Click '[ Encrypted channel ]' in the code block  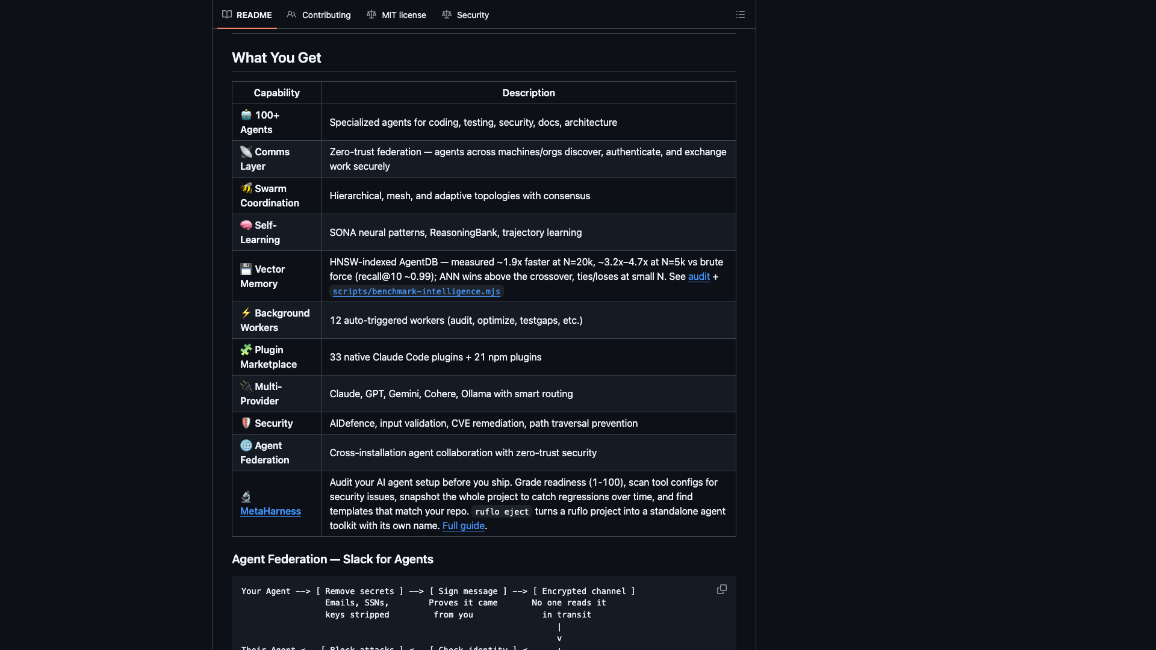(584, 591)
